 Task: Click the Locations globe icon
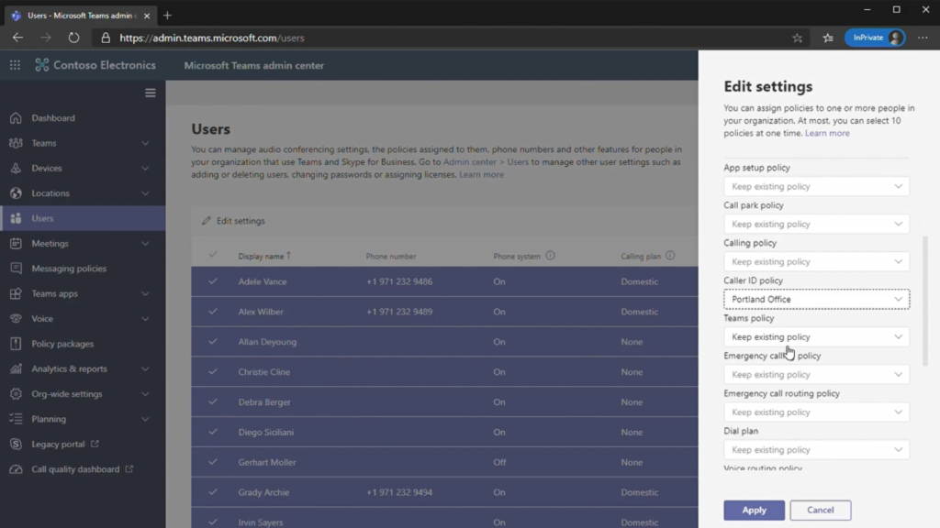(16, 193)
